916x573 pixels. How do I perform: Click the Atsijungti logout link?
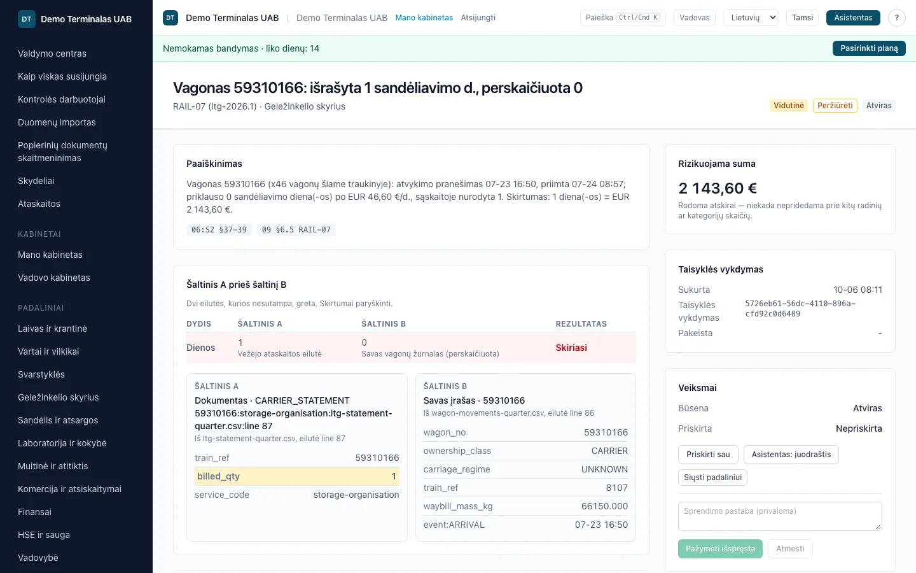(x=478, y=18)
